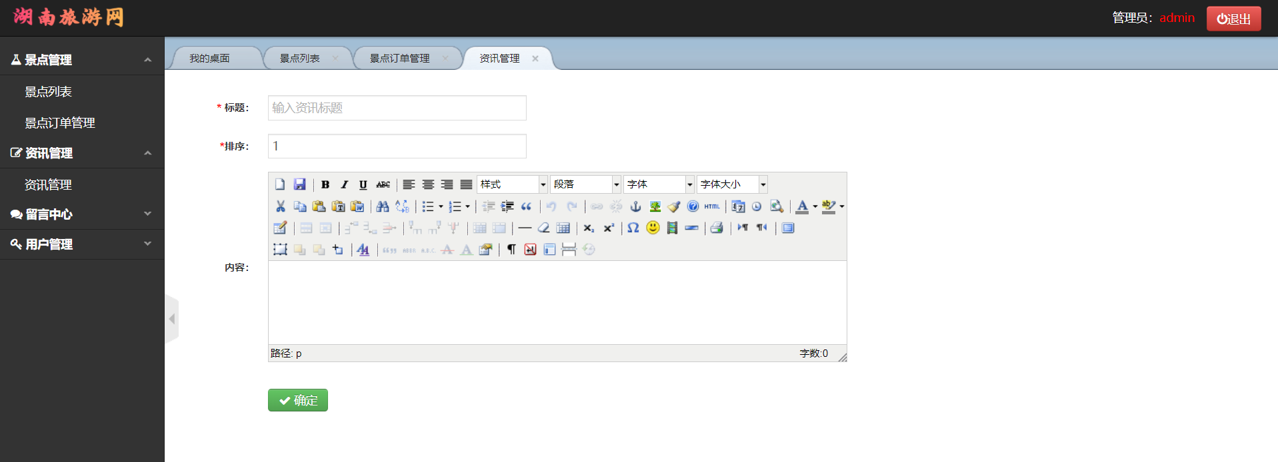Toggle bold formatting
This screenshot has width=1278, height=462.
coord(325,184)
